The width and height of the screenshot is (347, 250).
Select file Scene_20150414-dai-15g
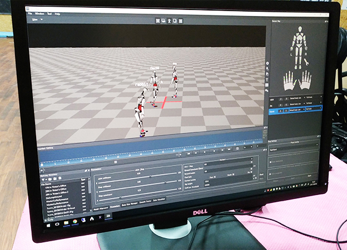[x=58, y=206]
